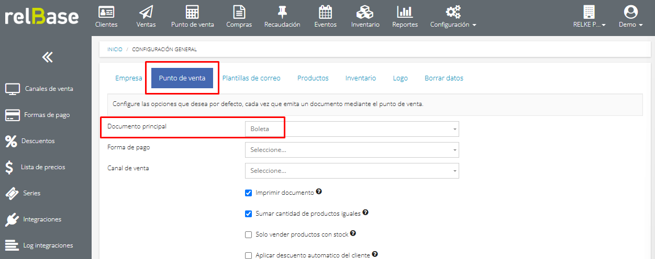Go to INICIO breadcrumb link
The image size is (655, 259).
click(x=115, y=50)
